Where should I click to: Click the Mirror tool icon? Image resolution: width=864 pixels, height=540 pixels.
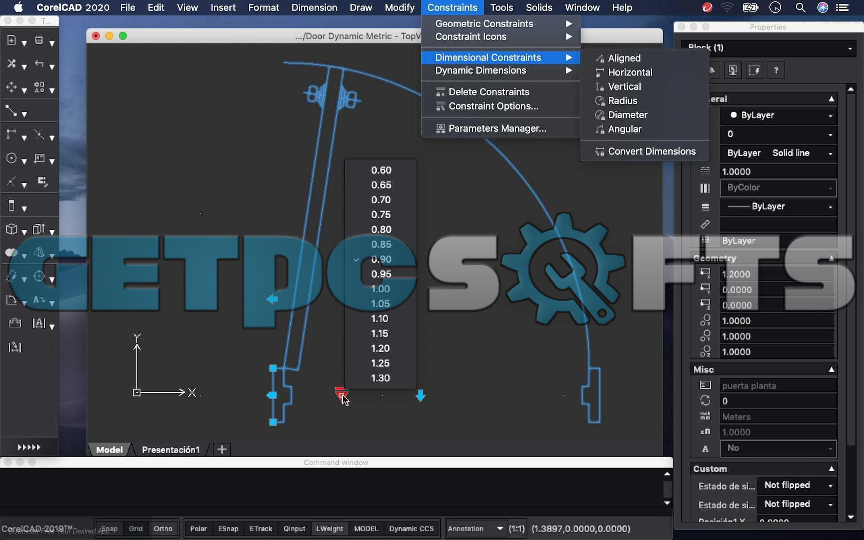click(x=39, y=252)
